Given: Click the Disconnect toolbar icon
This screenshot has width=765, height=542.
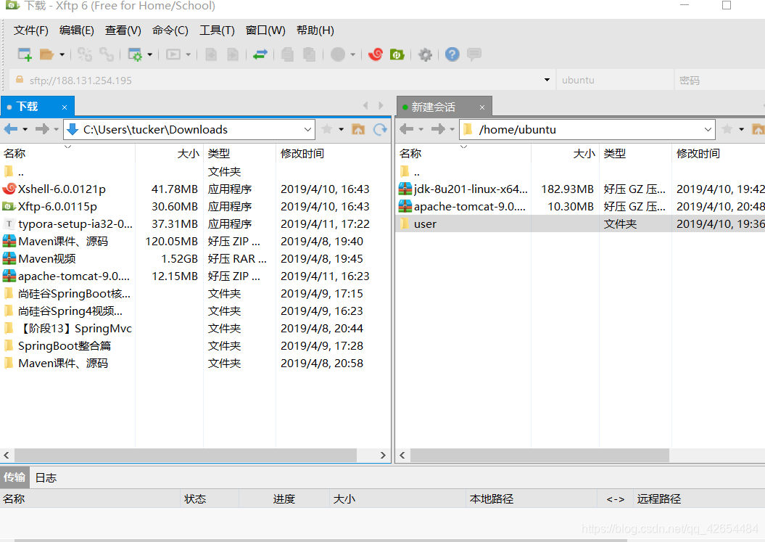Looking at the screenshot, I should tap(107, 54).
